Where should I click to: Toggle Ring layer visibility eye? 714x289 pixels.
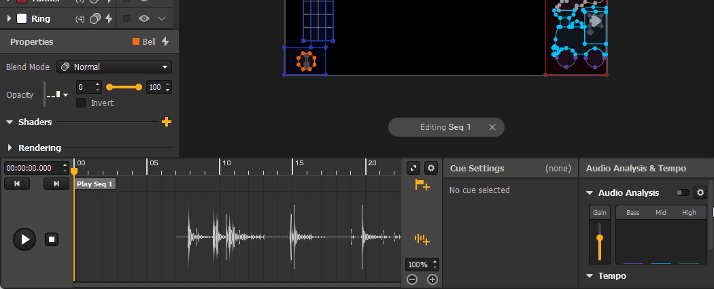[x=144, y=18]
